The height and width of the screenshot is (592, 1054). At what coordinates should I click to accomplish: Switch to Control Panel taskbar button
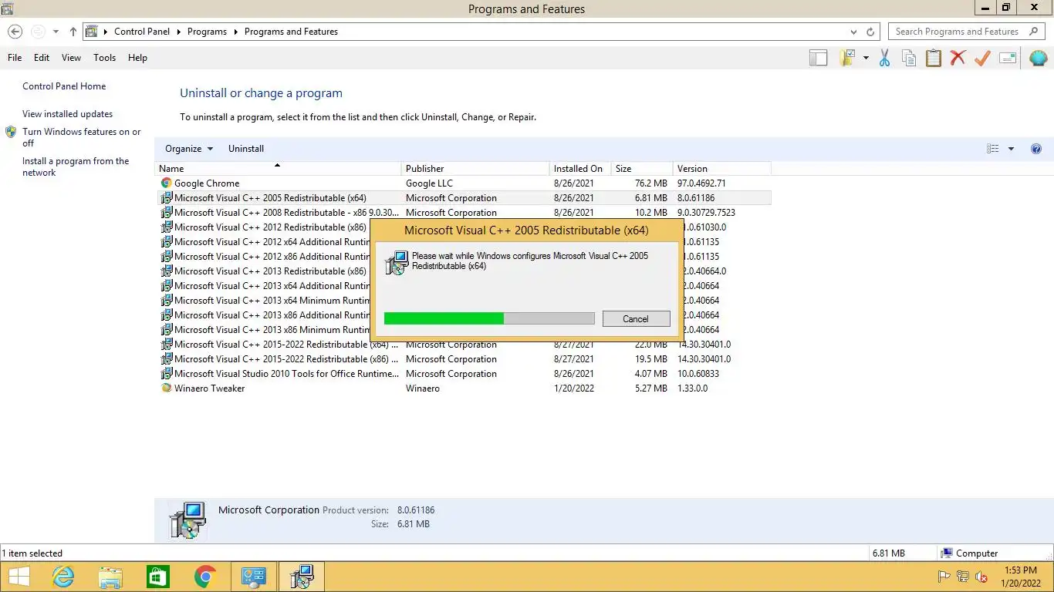coord(253,577)
